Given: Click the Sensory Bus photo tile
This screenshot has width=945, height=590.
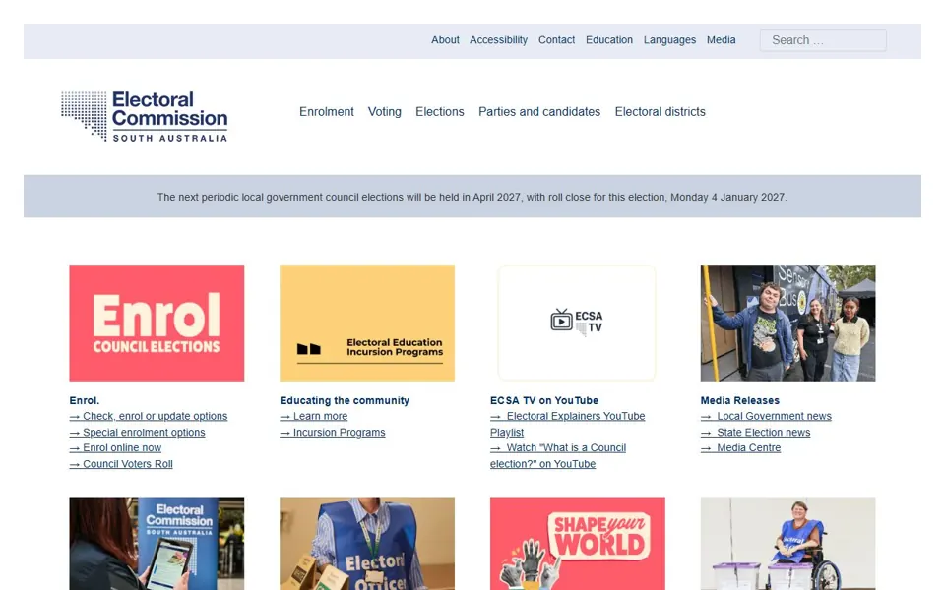Looking at the screenshot, I should coord(787,323).
